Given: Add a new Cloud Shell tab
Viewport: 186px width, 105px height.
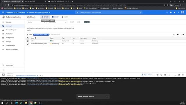Looking at the screenshot, I should click(x=40, y=76).
